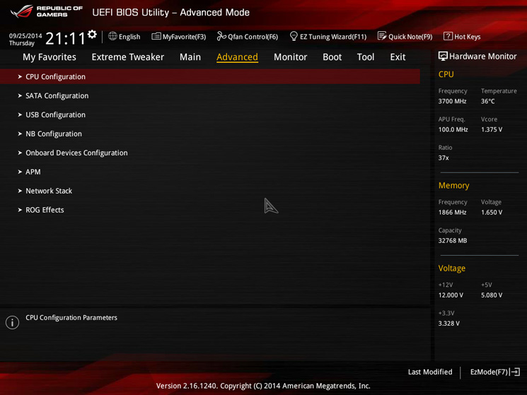
Task: Expand the arrow beside USB Configuration
Action: pos(20,114)
